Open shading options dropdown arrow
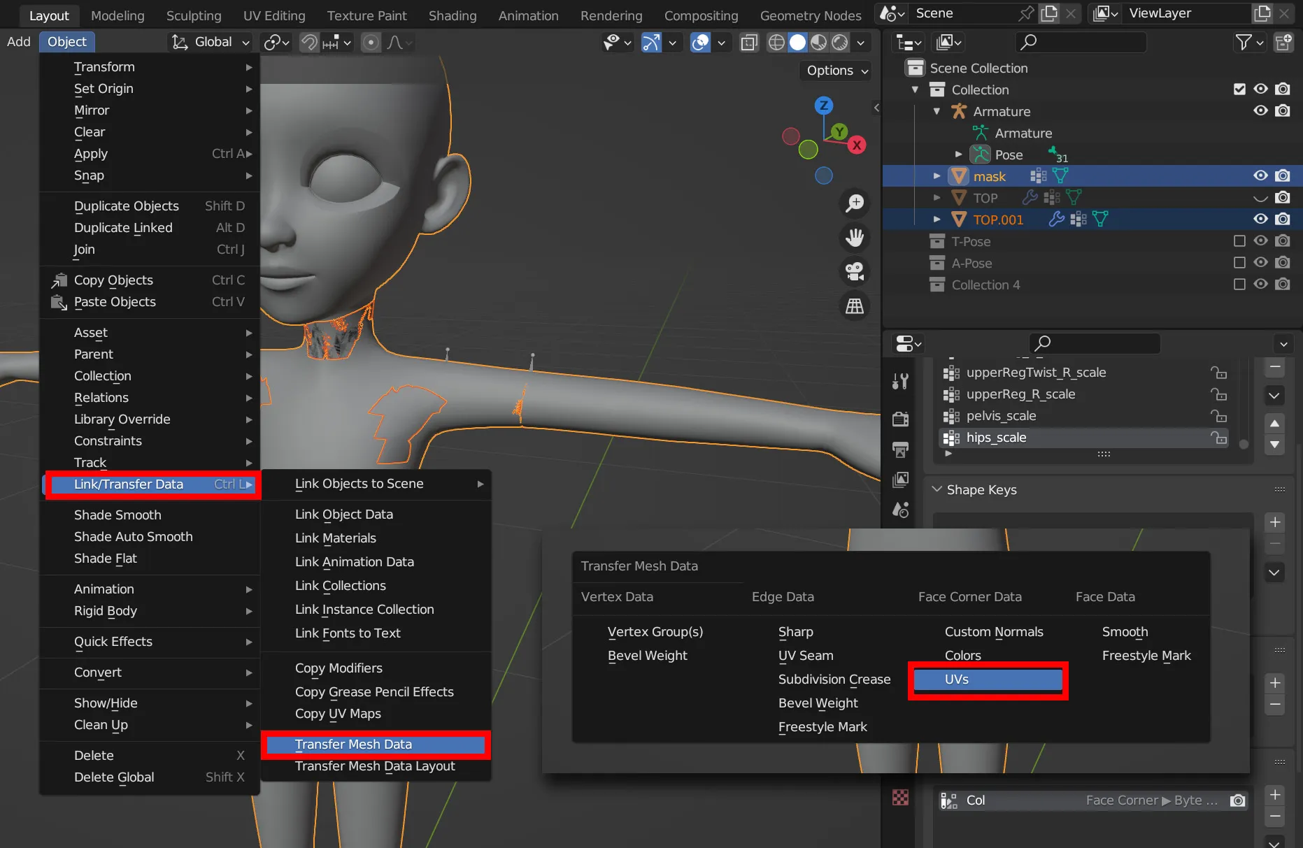1303x848 pixels. pyautogui.click(x=861, y=43)
